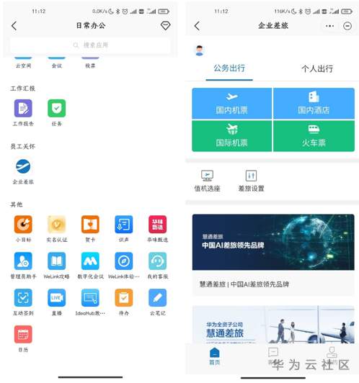Close mini-program via circle minus icon

[x=347, y=26]
